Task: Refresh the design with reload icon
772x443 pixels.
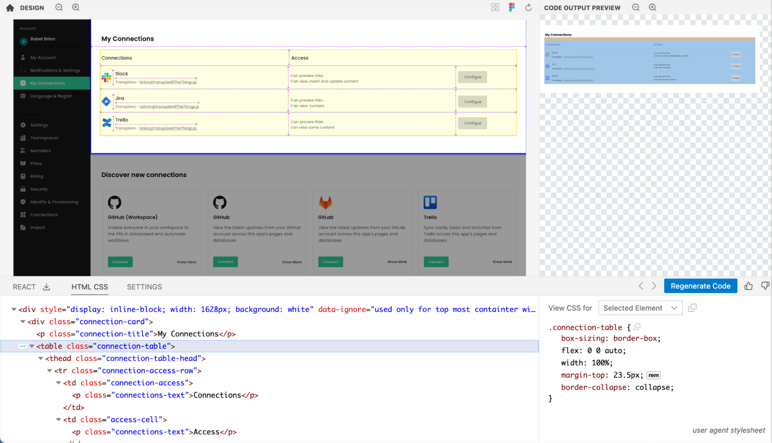Action: click(x=528, y=7)
